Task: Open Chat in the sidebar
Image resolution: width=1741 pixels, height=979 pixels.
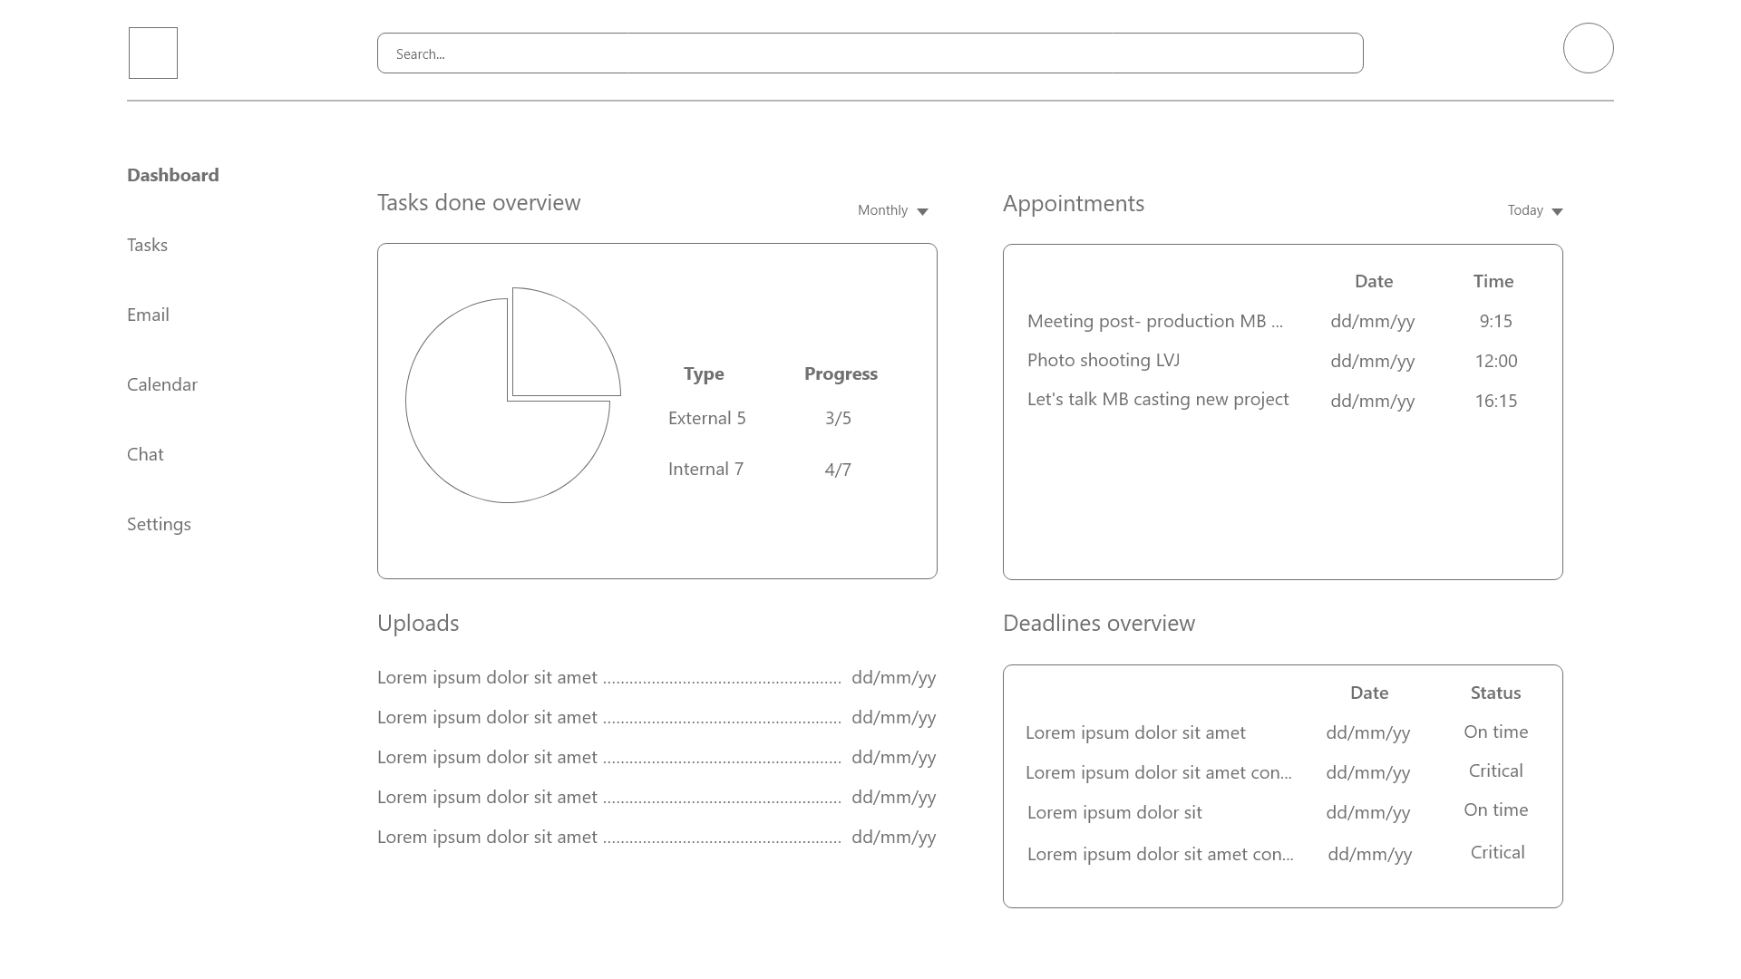Action: [x=145, y=454]
